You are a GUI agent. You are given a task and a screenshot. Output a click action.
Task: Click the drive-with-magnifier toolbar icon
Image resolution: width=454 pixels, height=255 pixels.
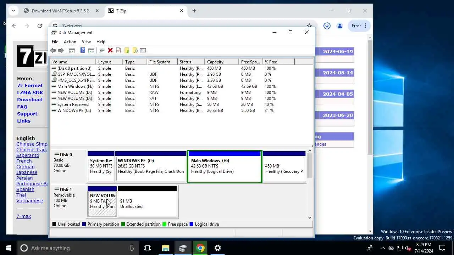pos(102,51)
